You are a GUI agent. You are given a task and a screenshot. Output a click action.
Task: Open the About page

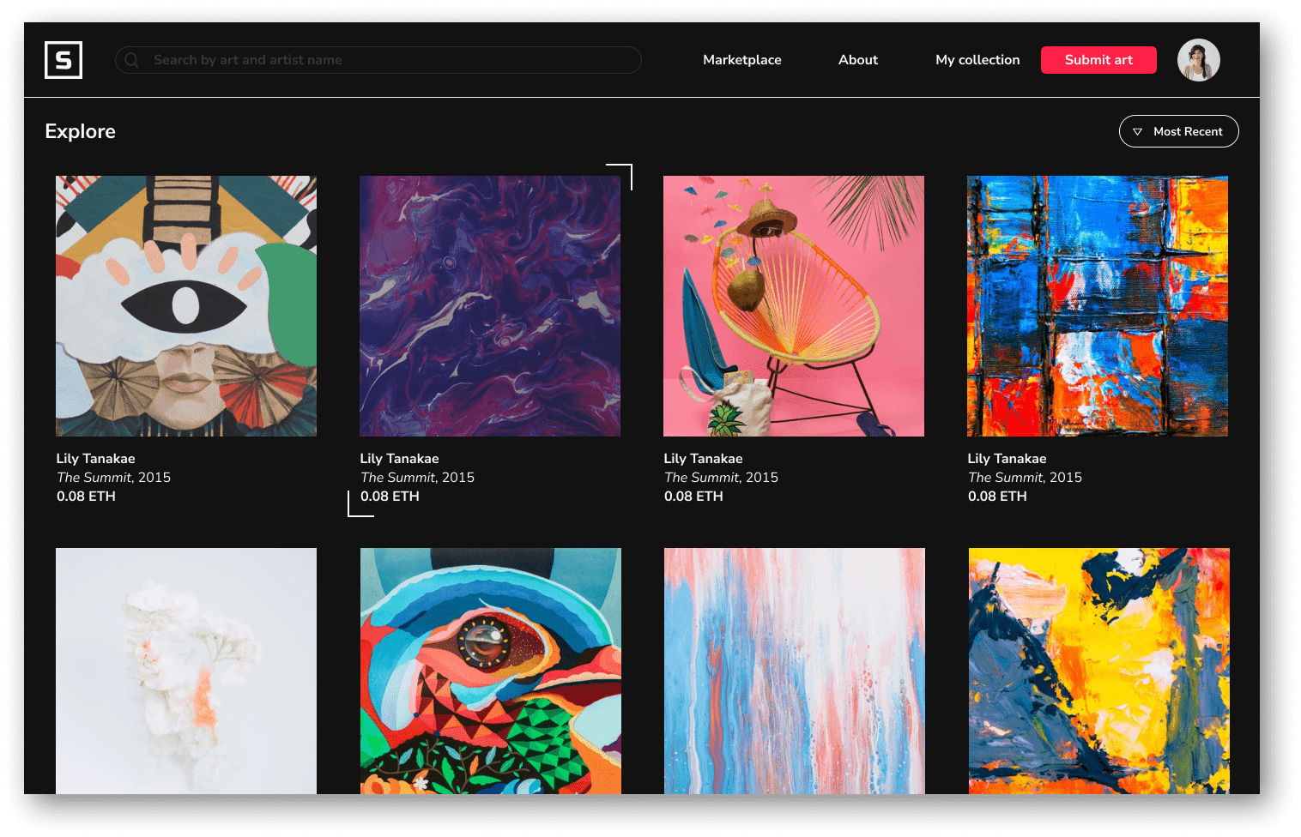point(857,60)
